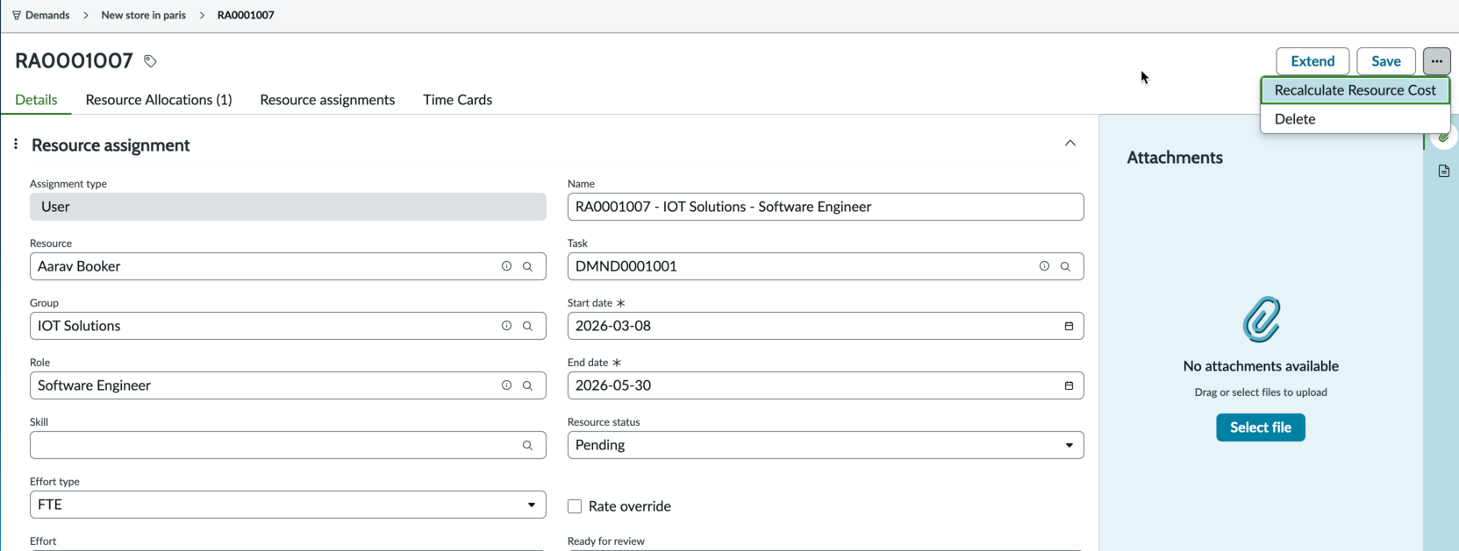Viewport: 1459px width, 551px height.
Task: Switch to Time Cards tab
Action: pyautogui.click(x=457, y=100)
